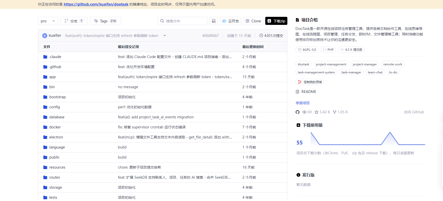
Task: Open the electron folder icon
Action: coord(45,137)
